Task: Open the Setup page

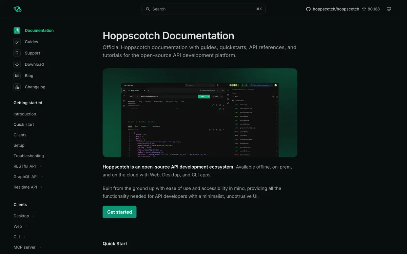Action: point(19,145)
